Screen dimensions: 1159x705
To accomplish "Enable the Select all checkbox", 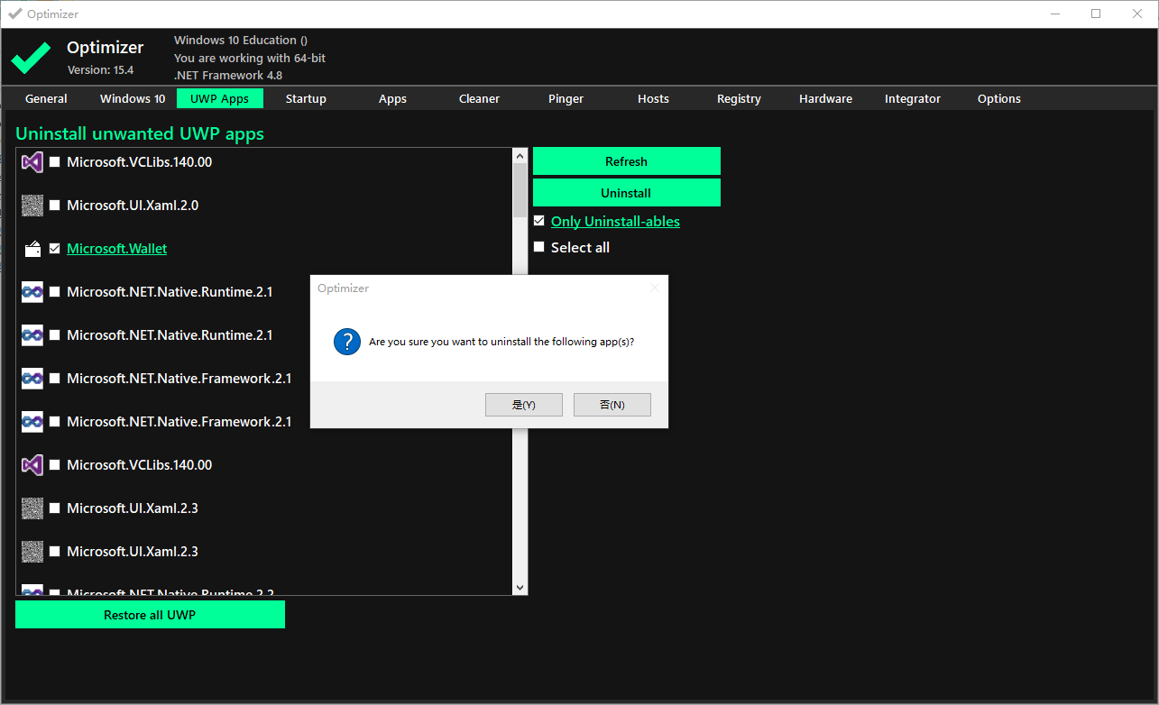I will click(539, 247).
